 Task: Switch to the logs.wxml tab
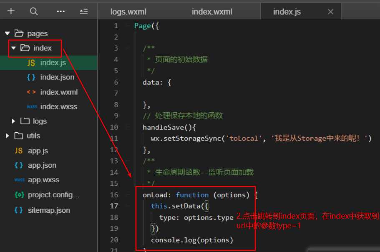click(128, 12)
